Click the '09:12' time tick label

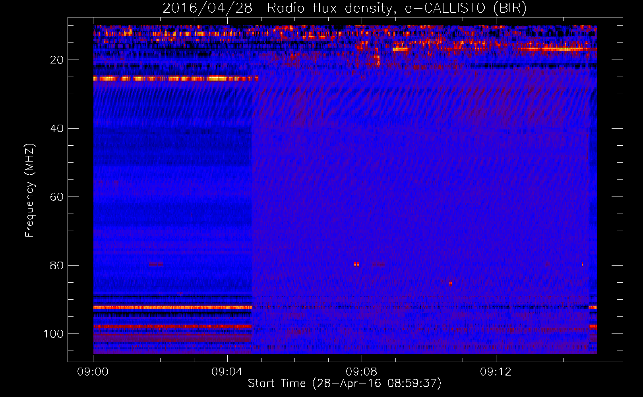(x=496, y=372)
